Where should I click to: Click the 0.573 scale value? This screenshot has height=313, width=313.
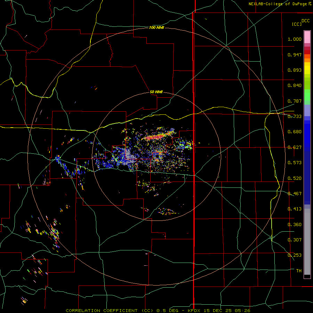point(295,163)
